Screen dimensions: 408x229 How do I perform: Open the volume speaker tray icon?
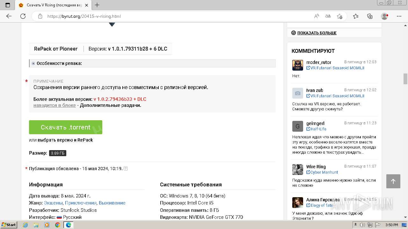pos(362,225)
